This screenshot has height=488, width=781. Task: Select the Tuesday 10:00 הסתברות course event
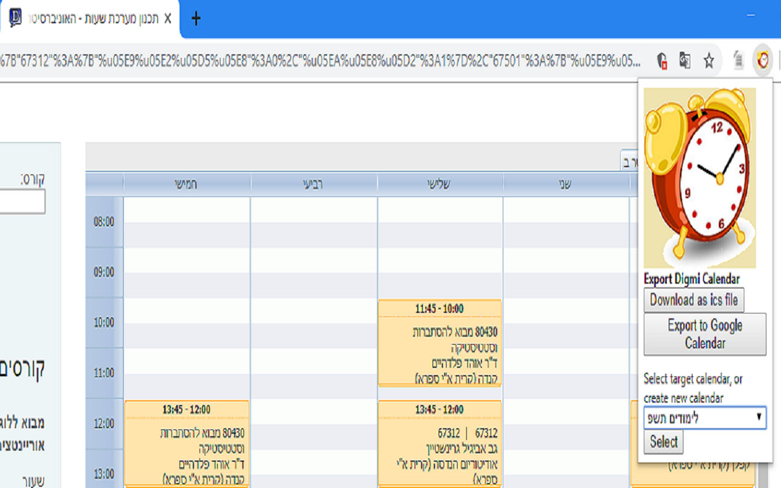(440, 342)
